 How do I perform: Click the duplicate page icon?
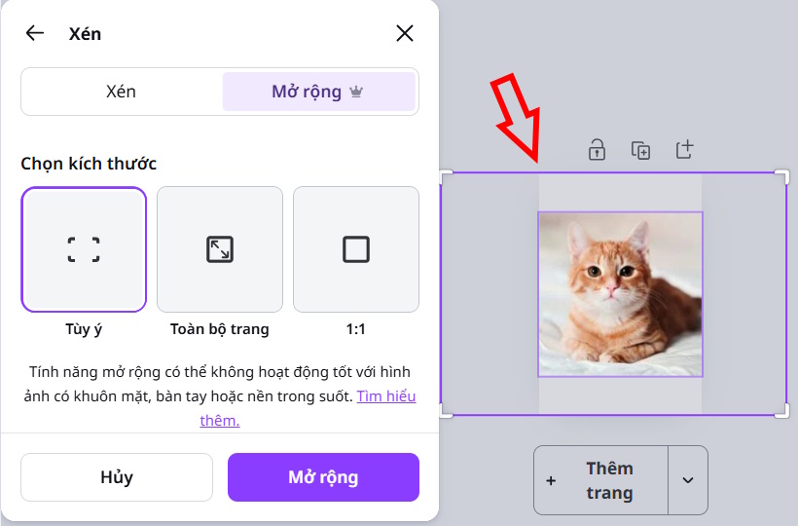click(640, 150)
